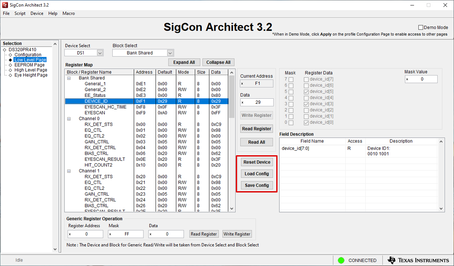Click the diamond icon beside Configuration
This screenshot has height=266, width=454.
10,55
